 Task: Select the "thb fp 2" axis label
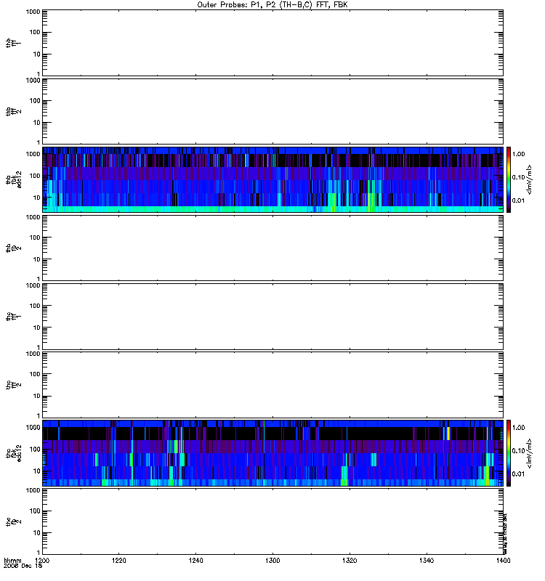pyautogui.click(x=13, y=248)
